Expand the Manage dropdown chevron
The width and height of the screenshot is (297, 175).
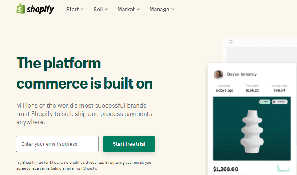172,9
